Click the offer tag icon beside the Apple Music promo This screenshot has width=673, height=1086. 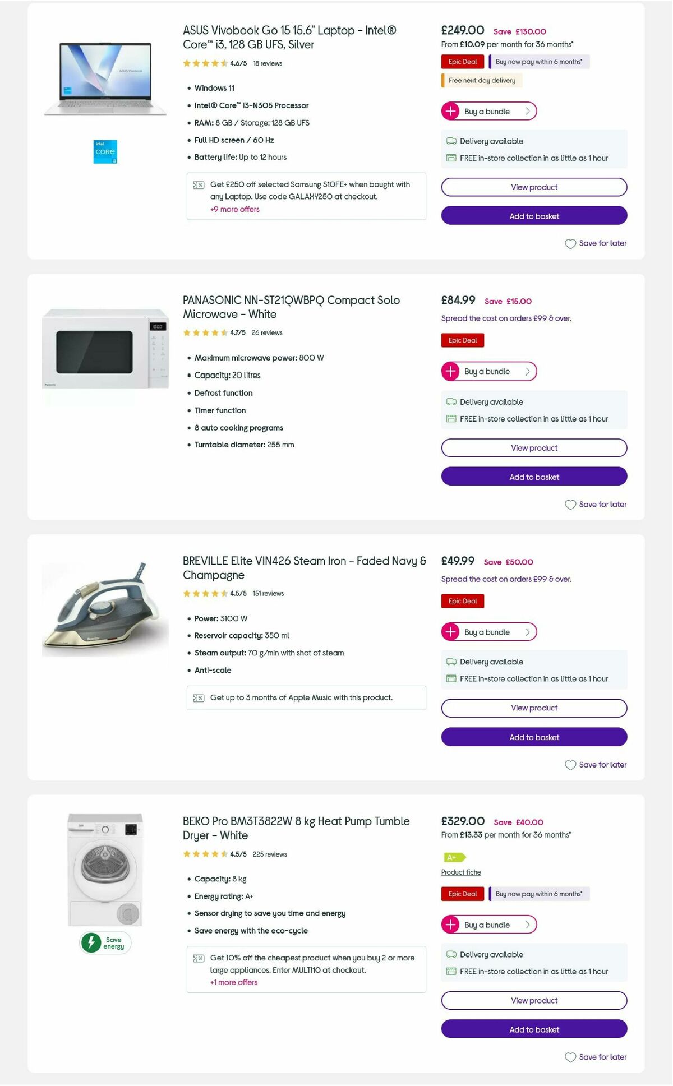point(198,697)
